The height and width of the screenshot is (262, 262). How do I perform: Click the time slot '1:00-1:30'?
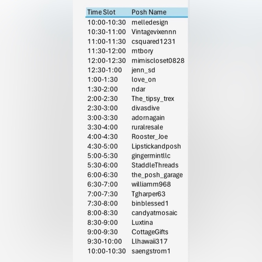click(x=103, y=80)
